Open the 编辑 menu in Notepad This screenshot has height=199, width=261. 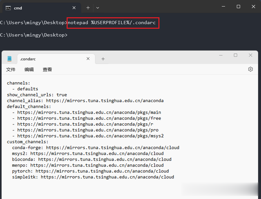(29, 70)
